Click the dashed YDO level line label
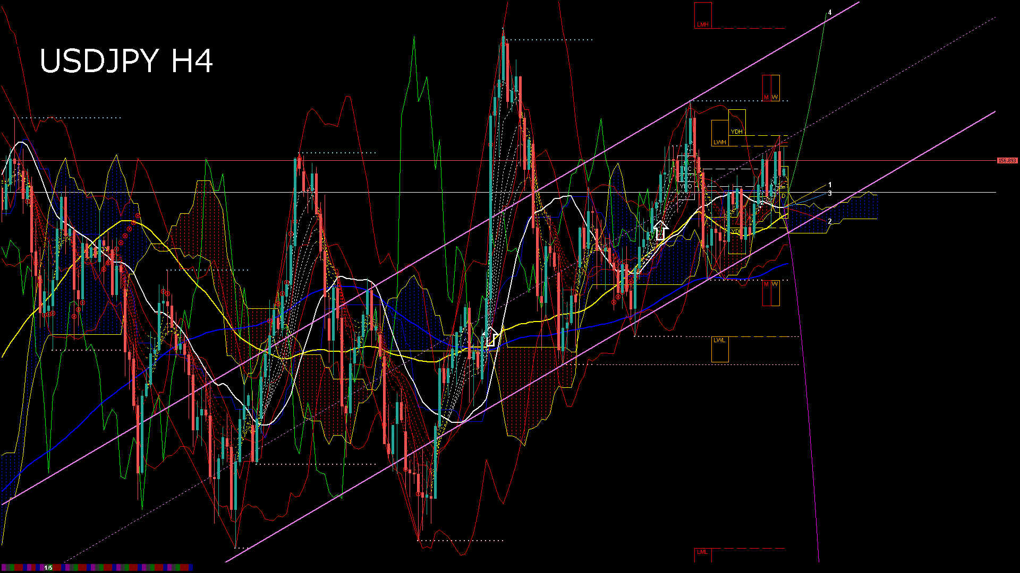 [685, 186]
